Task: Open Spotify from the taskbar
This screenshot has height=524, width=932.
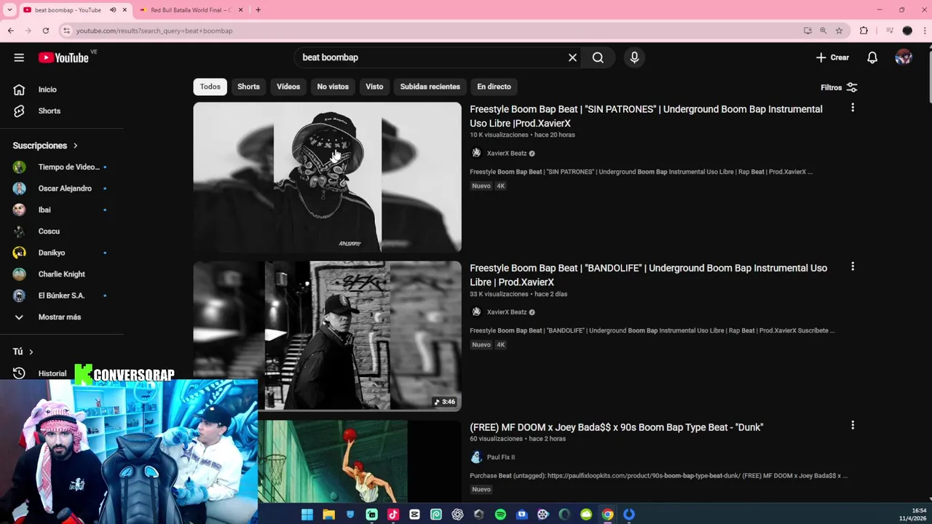Action: pyautogui.click(x=500, y=515)
